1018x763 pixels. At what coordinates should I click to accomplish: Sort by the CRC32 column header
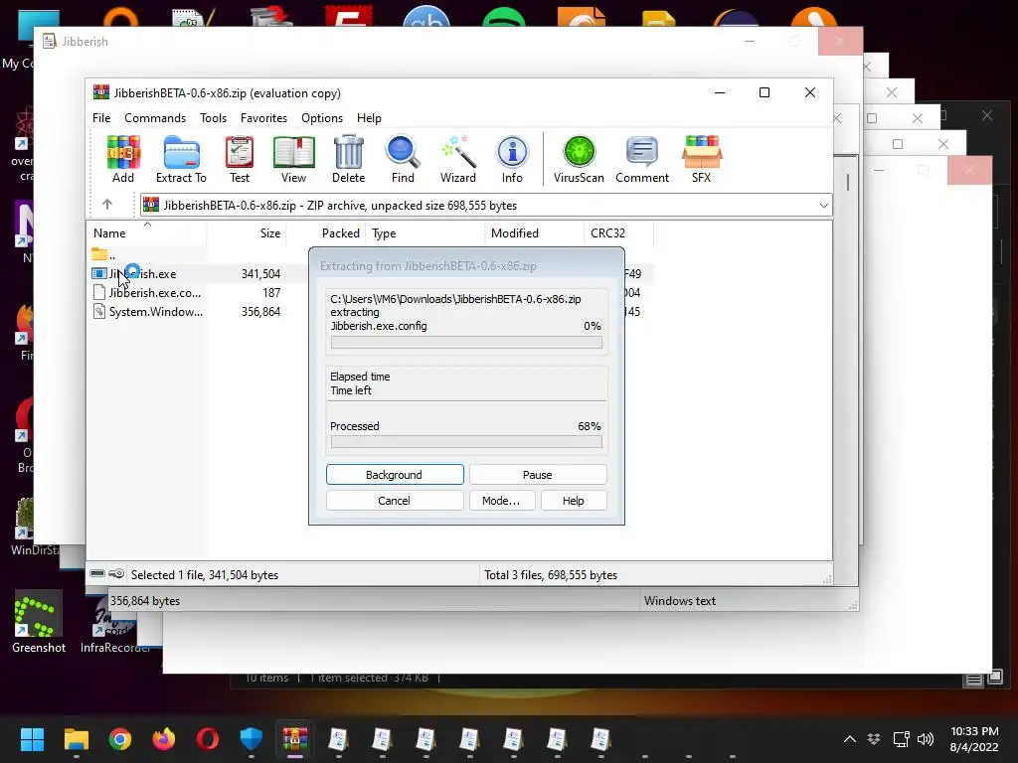click(618, 232)
